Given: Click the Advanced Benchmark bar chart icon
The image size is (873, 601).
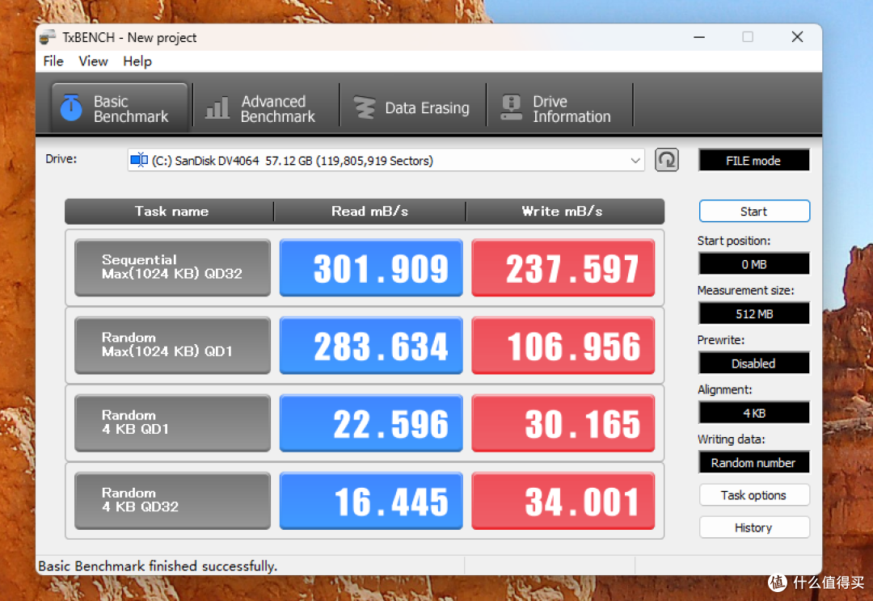Looking at the screenshot, I should [217, 107].
